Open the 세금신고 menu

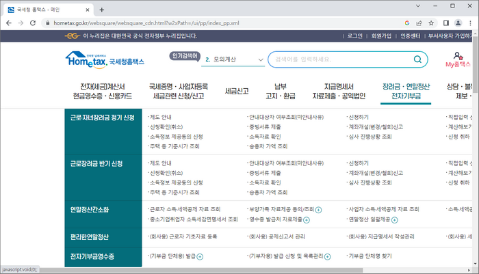(x=237, y=92)
